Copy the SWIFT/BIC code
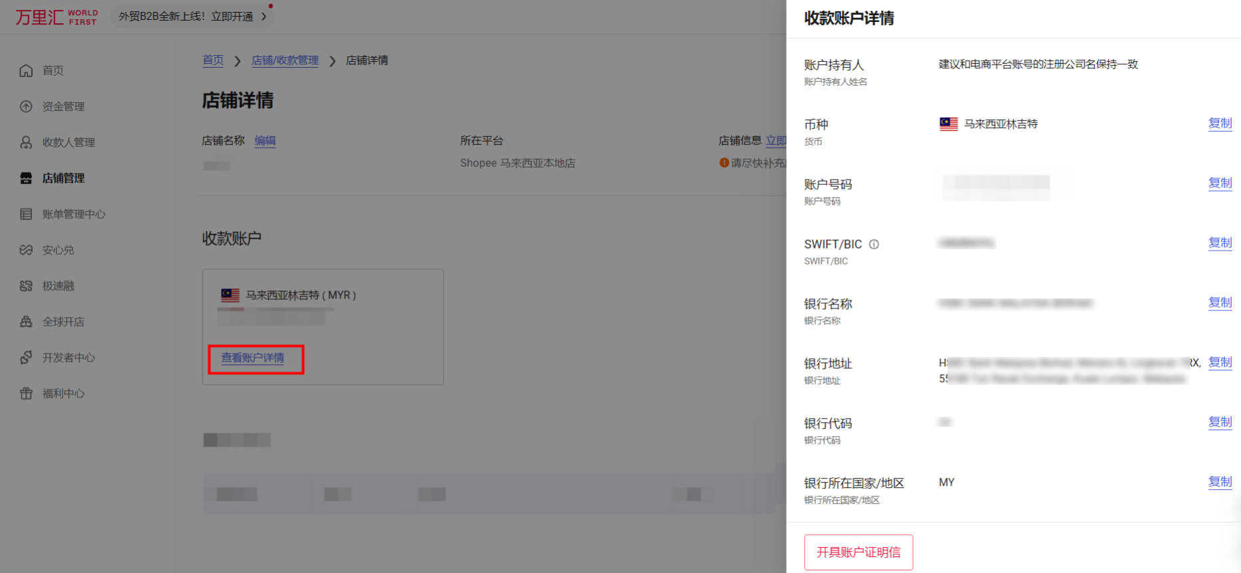 [x=1219, y=243]
